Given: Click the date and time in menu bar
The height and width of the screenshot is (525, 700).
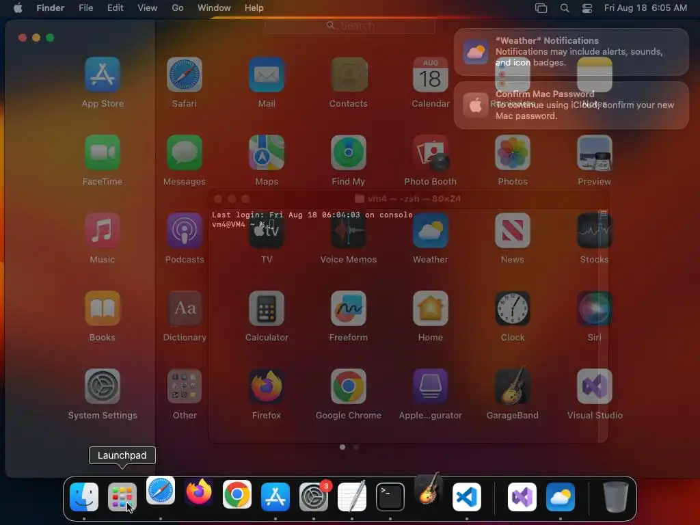Looking at the screenshot, I should coord(645,8).
